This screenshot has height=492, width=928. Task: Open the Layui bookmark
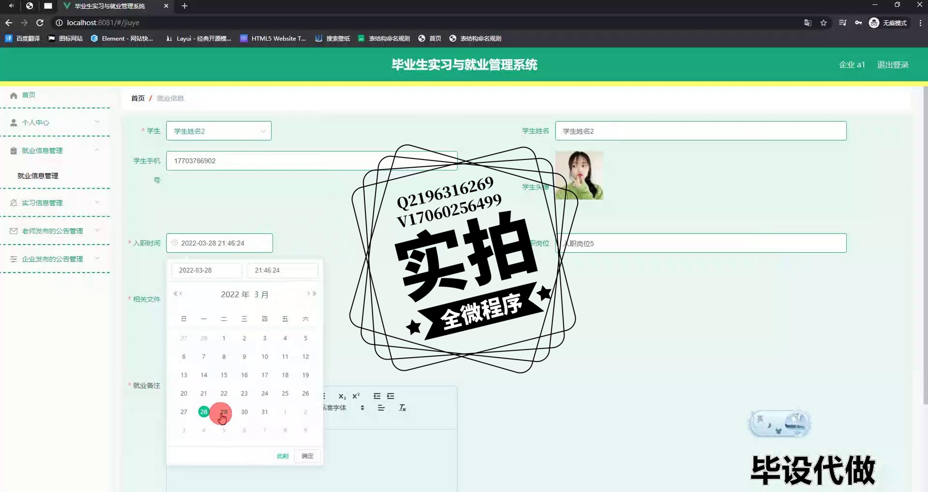point(199,38)
